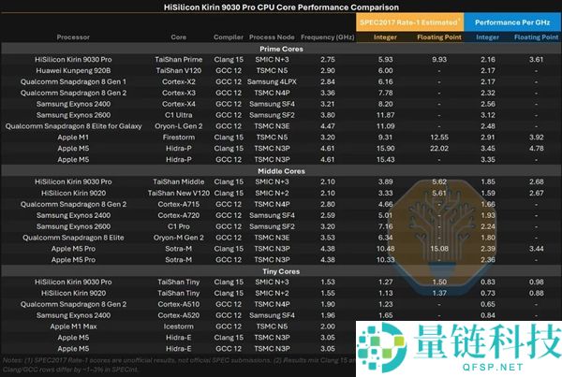The height and width of the screenshot is (377, 562).
Task: Click the 'Apple M1' processor cell
Action: click(73, 138)
